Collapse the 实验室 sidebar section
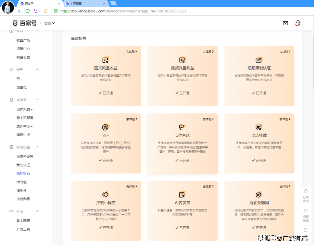 38,100
